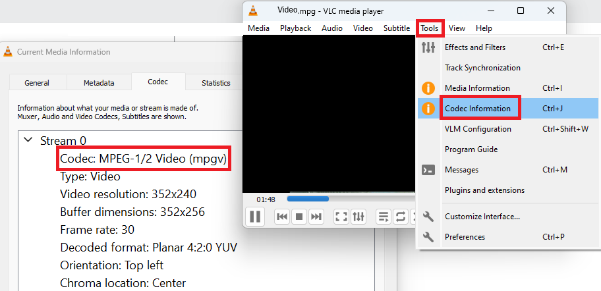
Task: Choose Track Synchronization menu entry
Action: point(509,68)
